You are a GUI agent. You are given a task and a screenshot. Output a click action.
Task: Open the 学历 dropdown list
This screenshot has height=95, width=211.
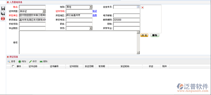(x=79, y=28)
